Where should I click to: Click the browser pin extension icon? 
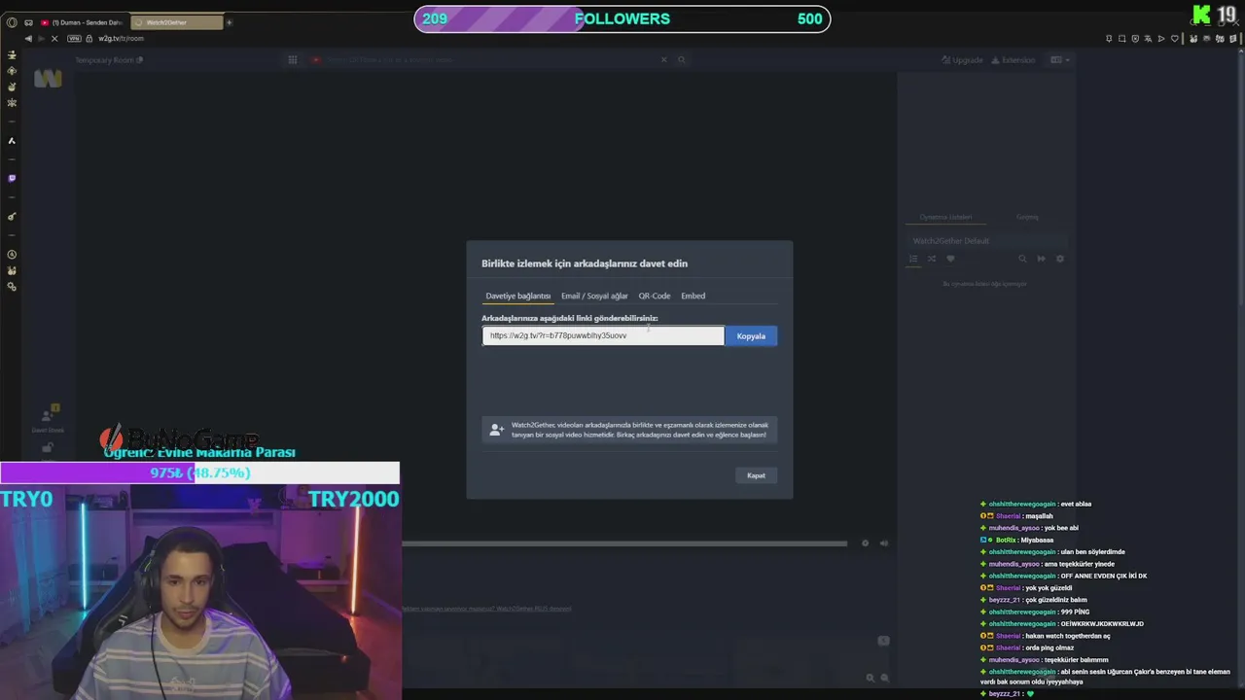coord(1109,39)
